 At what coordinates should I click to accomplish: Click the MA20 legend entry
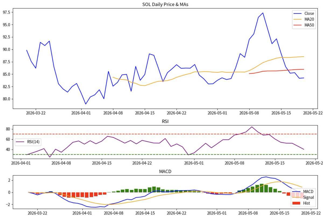pos(304,20)
